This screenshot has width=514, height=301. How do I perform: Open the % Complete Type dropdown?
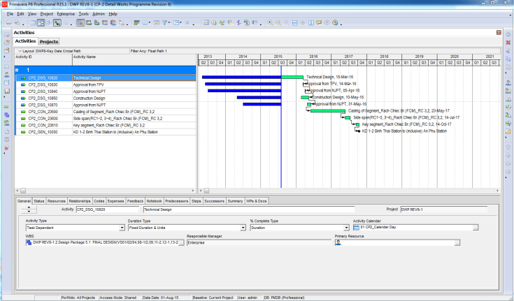pos(346,228)
